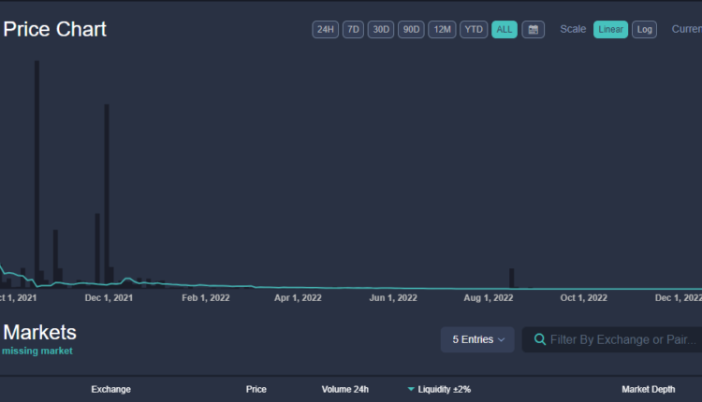
Task: Choose the 30D chart range
Action: tap(381, 29)
